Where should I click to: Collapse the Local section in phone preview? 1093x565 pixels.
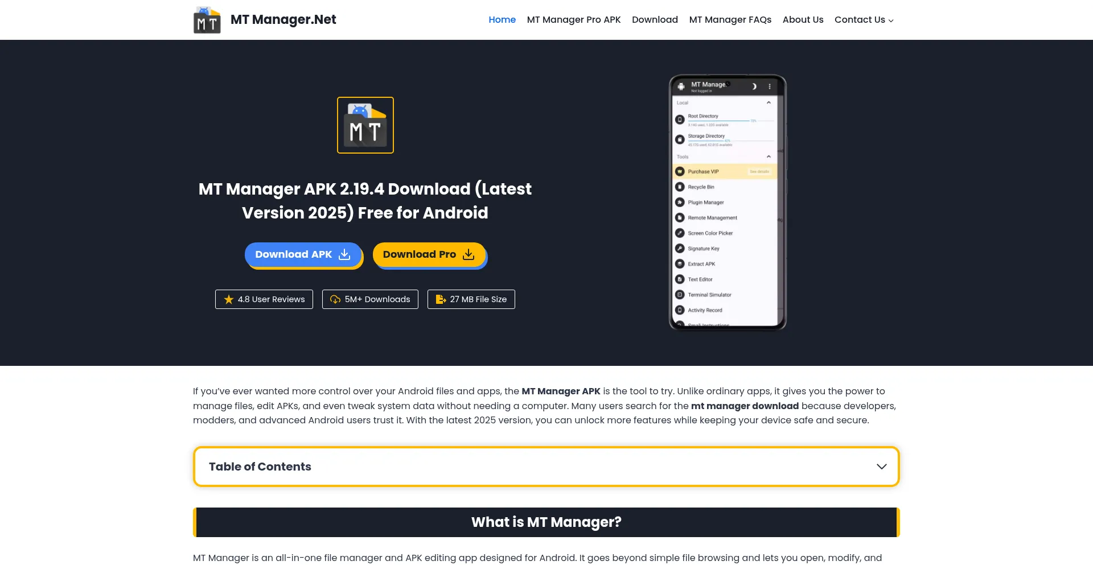(x=768, y=103)
